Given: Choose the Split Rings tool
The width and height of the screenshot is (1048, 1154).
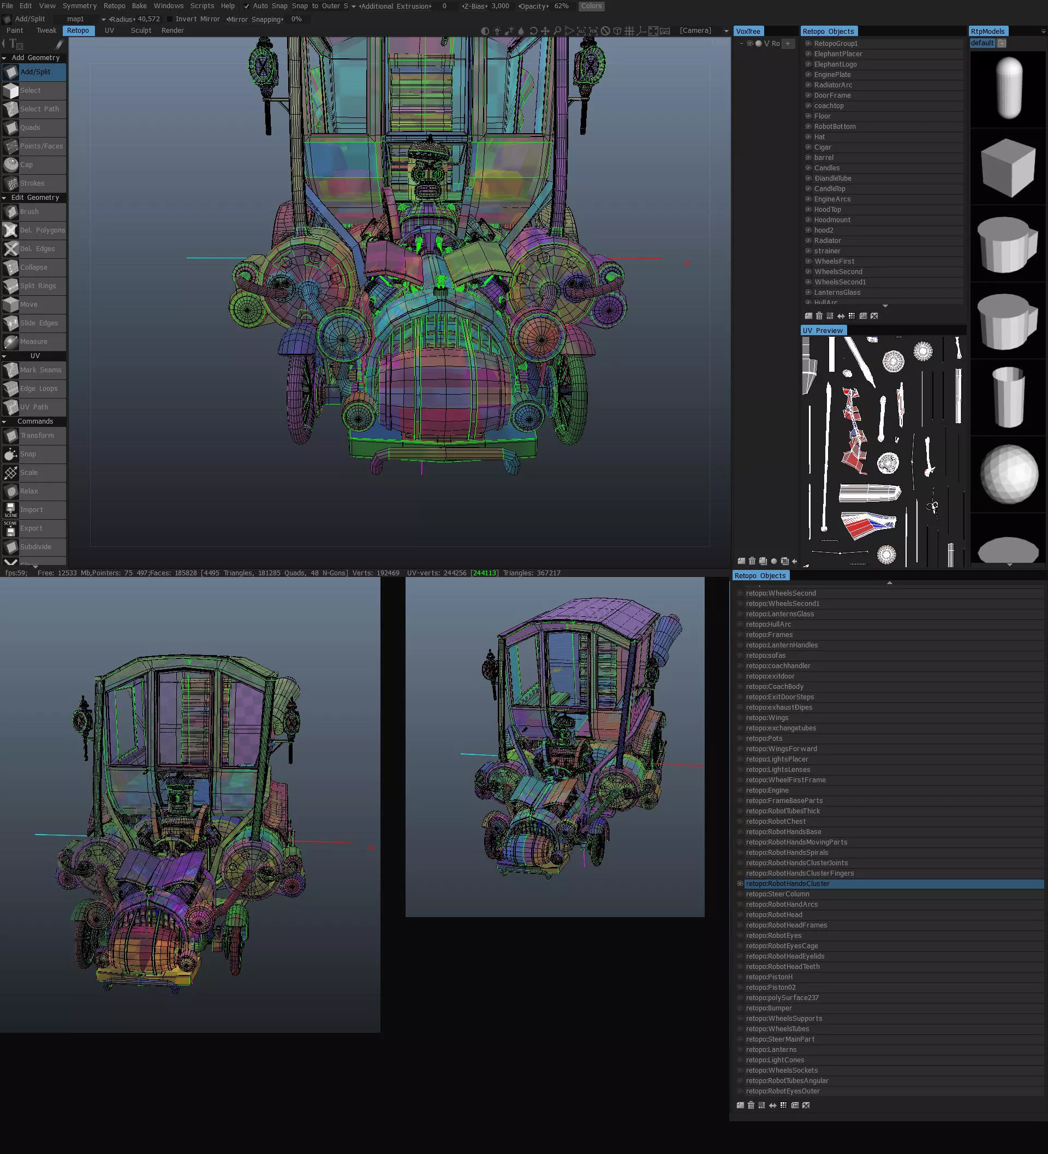Looking at the screenshot, I should [34, 285].
